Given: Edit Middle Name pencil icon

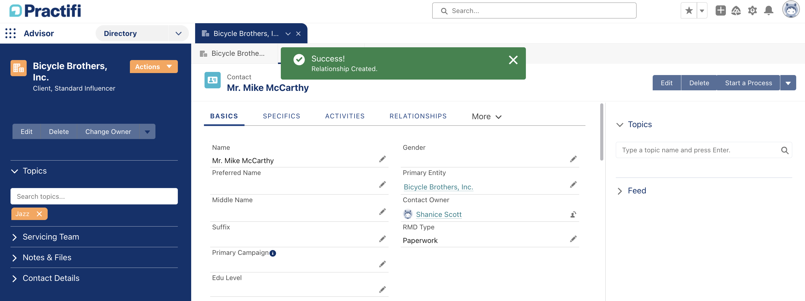Looking at the screenshot, I should click(382, 212).
